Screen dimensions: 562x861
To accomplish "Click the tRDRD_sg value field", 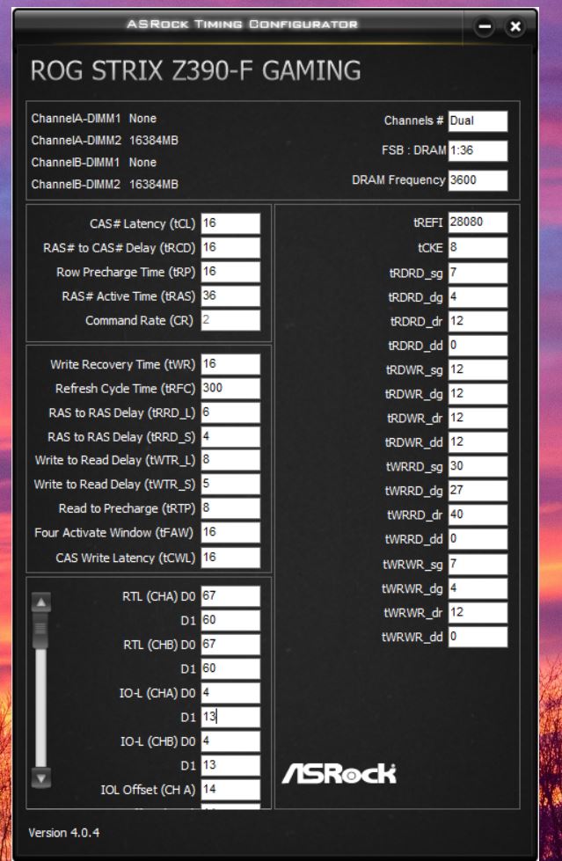I will (x=478, y=273).
